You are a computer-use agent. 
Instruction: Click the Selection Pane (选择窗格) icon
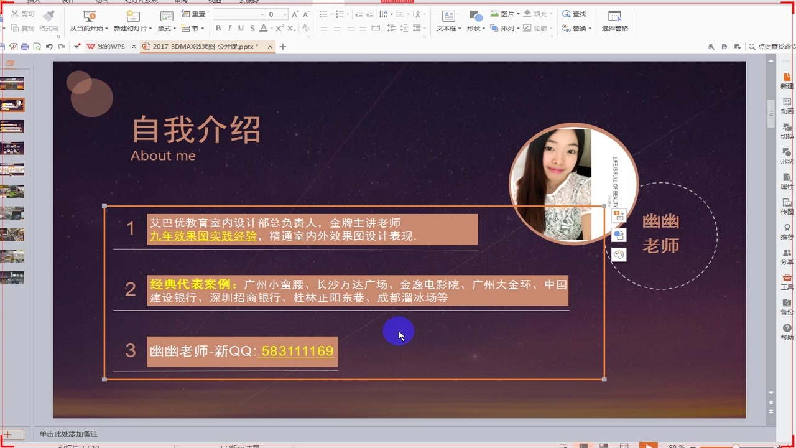(x=614, y=21)
